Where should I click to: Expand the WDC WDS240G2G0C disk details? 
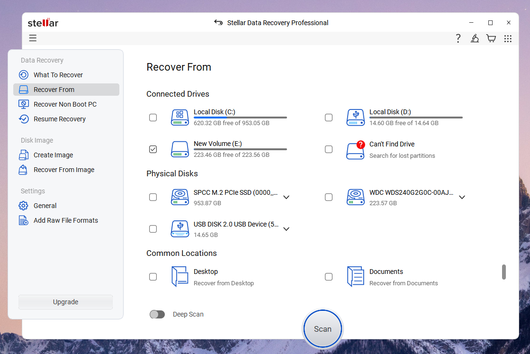pos(462,197)
